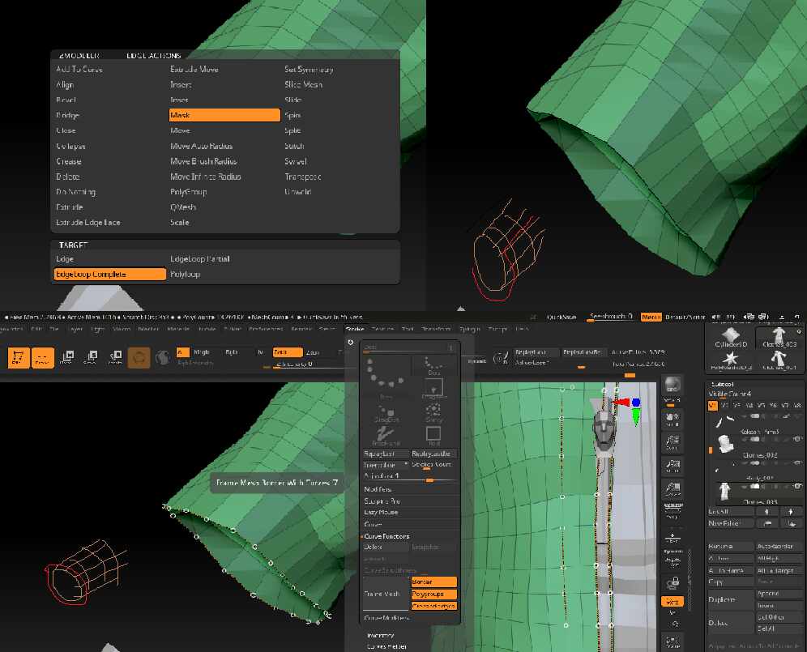This screenshot has height=652, width=807.
Task: Select the Spray stroke type icon
Action: tap(433, 412)
